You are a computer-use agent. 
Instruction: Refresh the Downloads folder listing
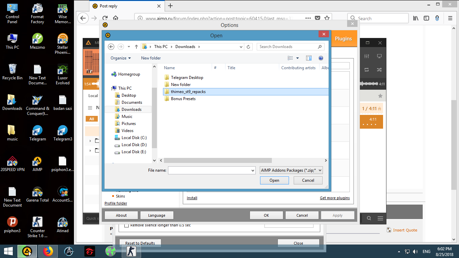click(249, 47)
